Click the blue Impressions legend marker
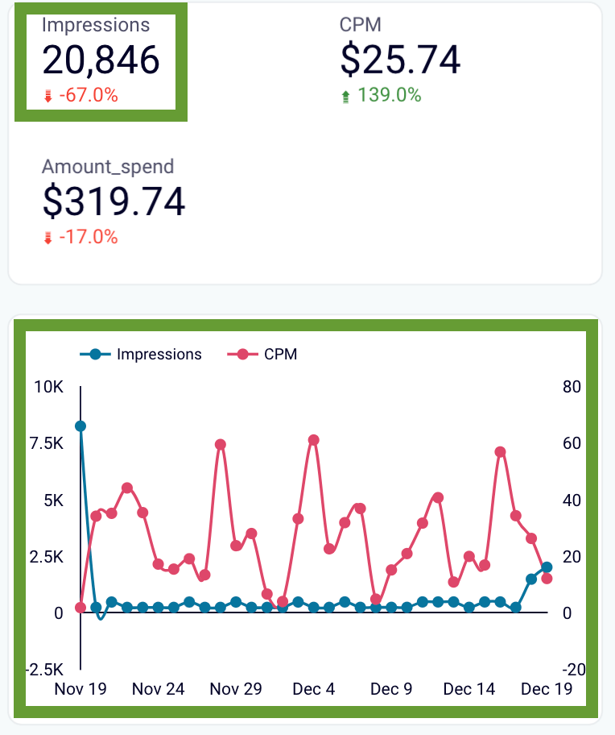 pos(96,355)
